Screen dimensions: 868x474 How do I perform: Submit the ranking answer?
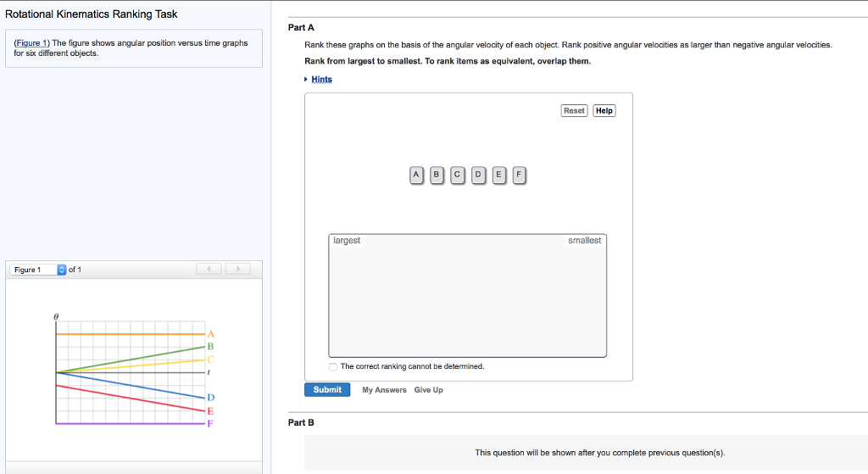[327, 390]
